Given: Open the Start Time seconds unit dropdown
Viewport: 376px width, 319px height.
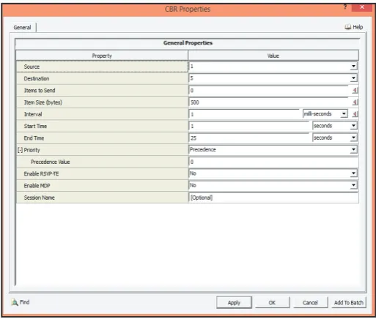Looking at the screenshot, I should click(353, 126).
